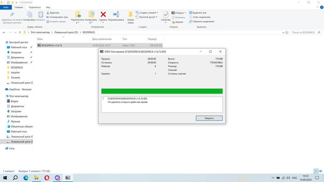The image size is (324, 182).
Task: Click Invert selection (Обратить выделение)
Action: (202, 21)
